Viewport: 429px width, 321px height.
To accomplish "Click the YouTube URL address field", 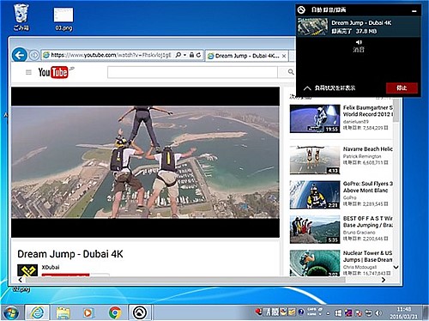I will click(110, 55).
